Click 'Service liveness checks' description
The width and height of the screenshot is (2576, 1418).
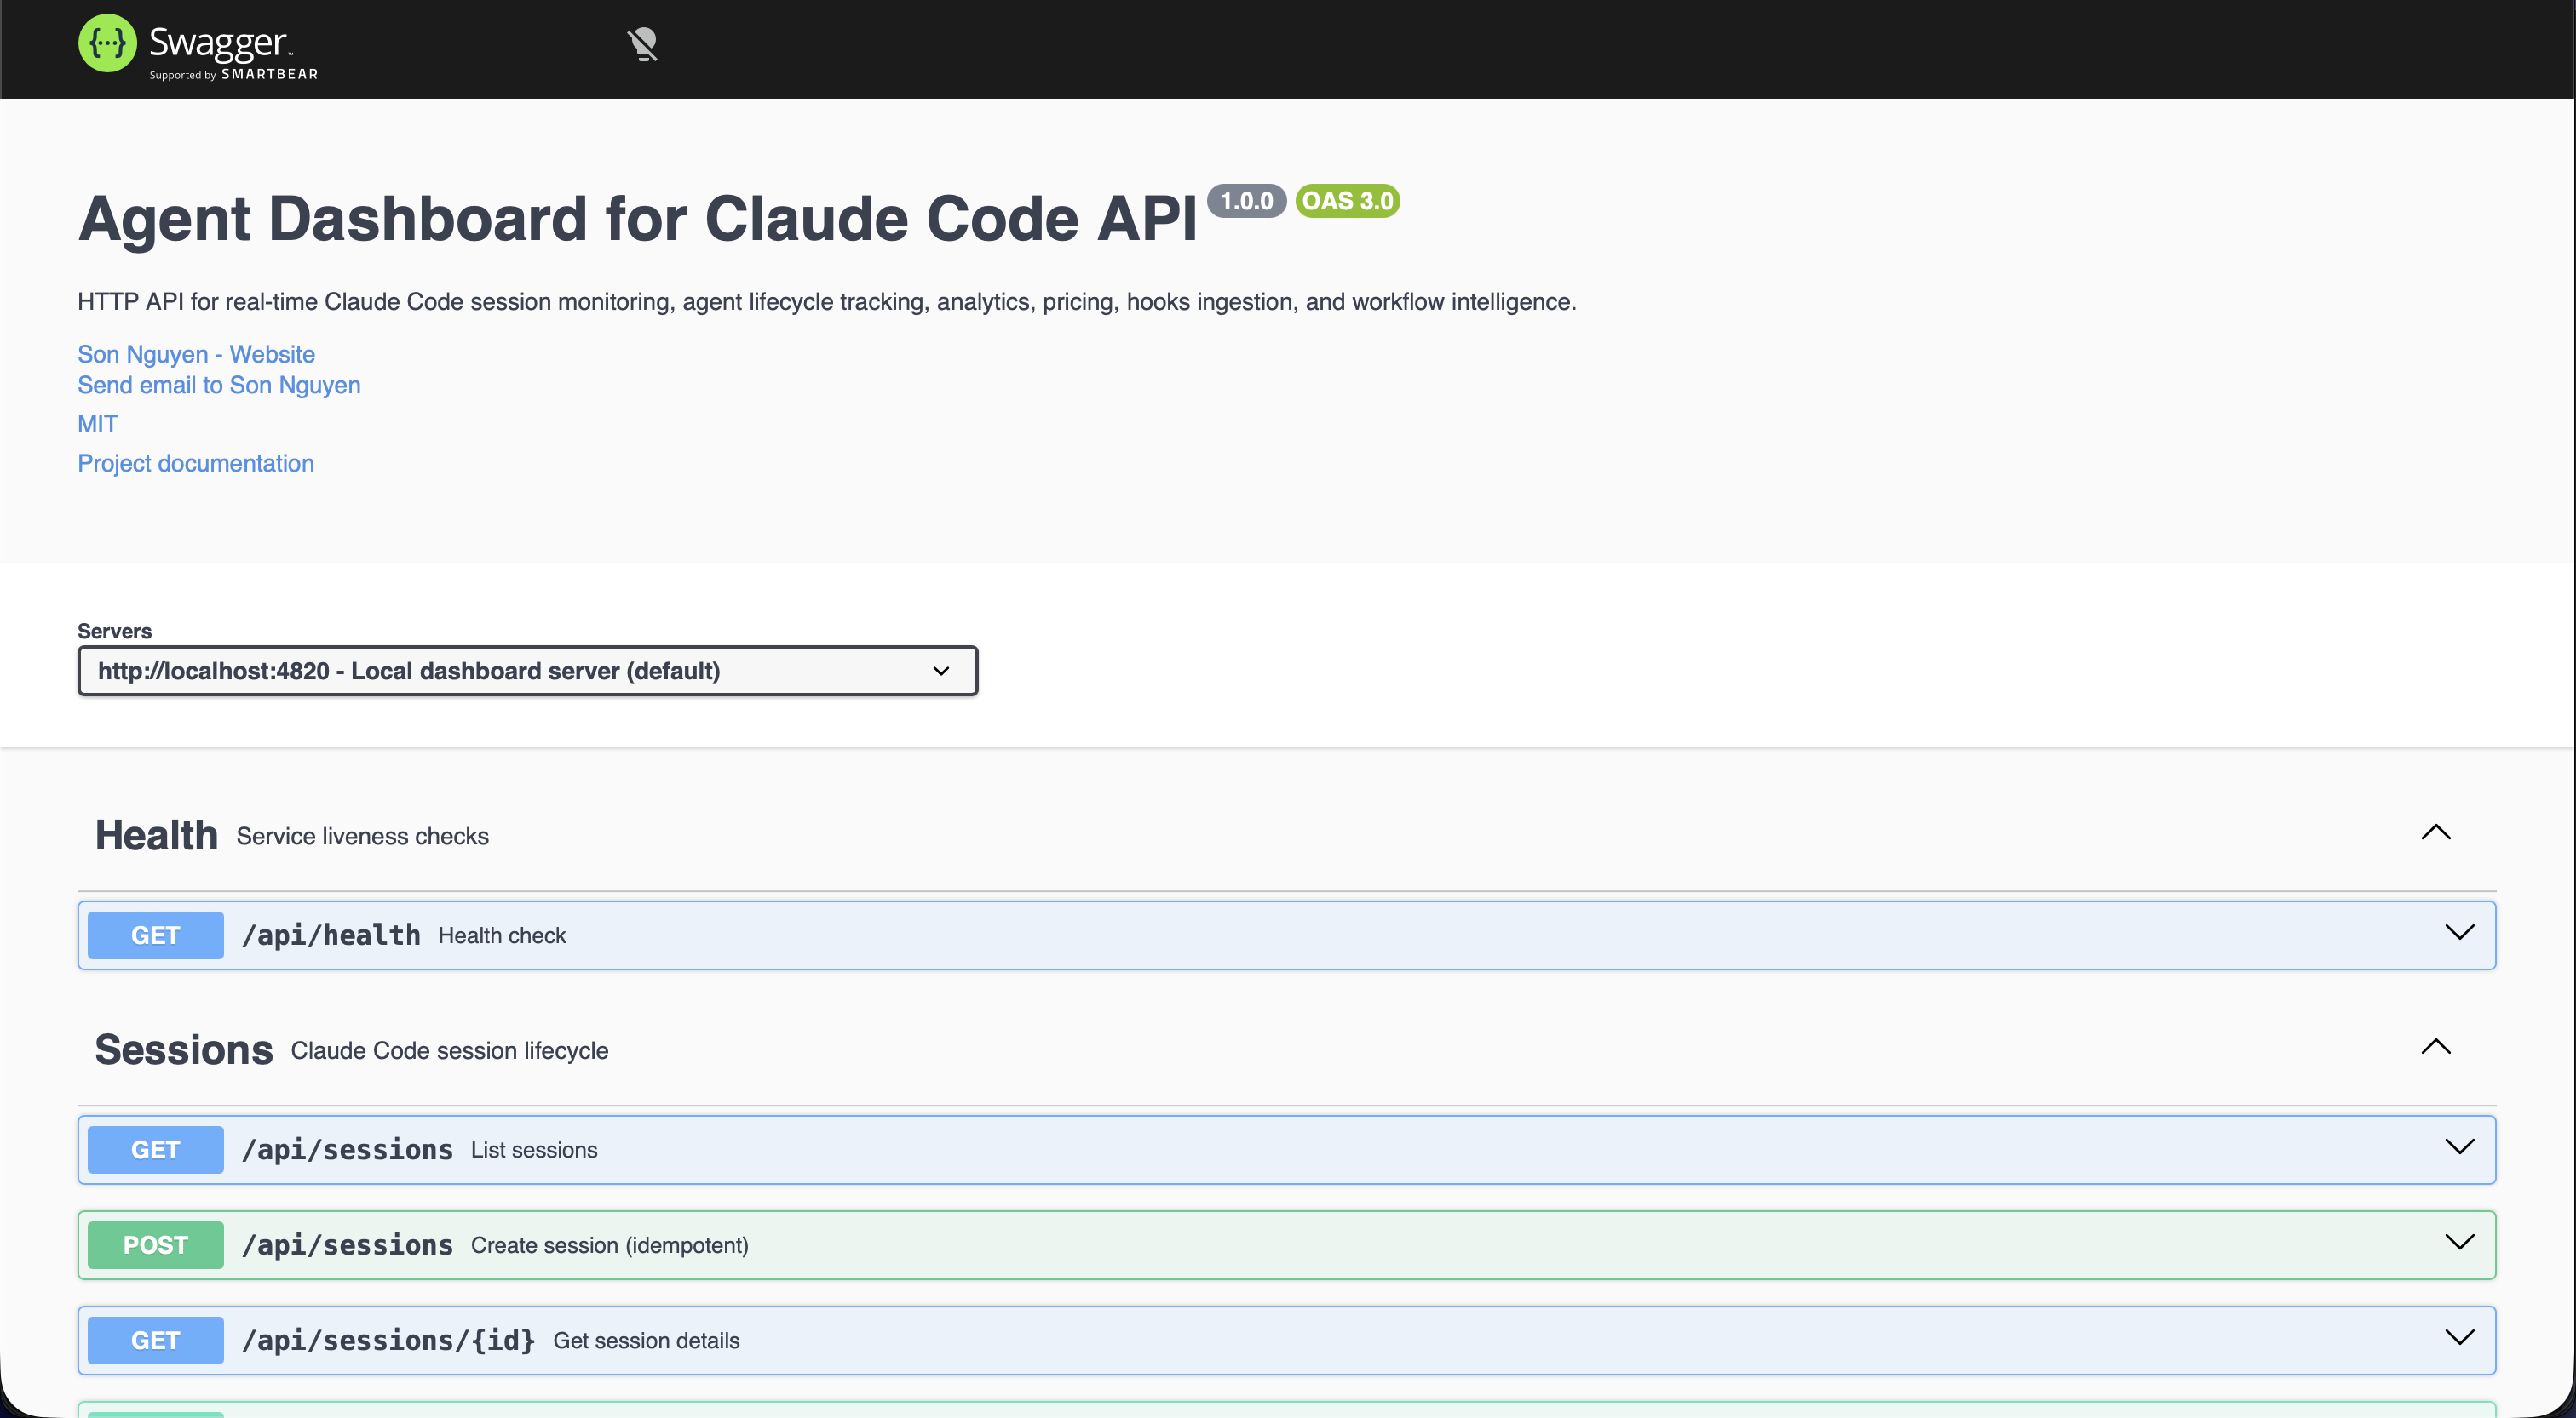[363, 837]
